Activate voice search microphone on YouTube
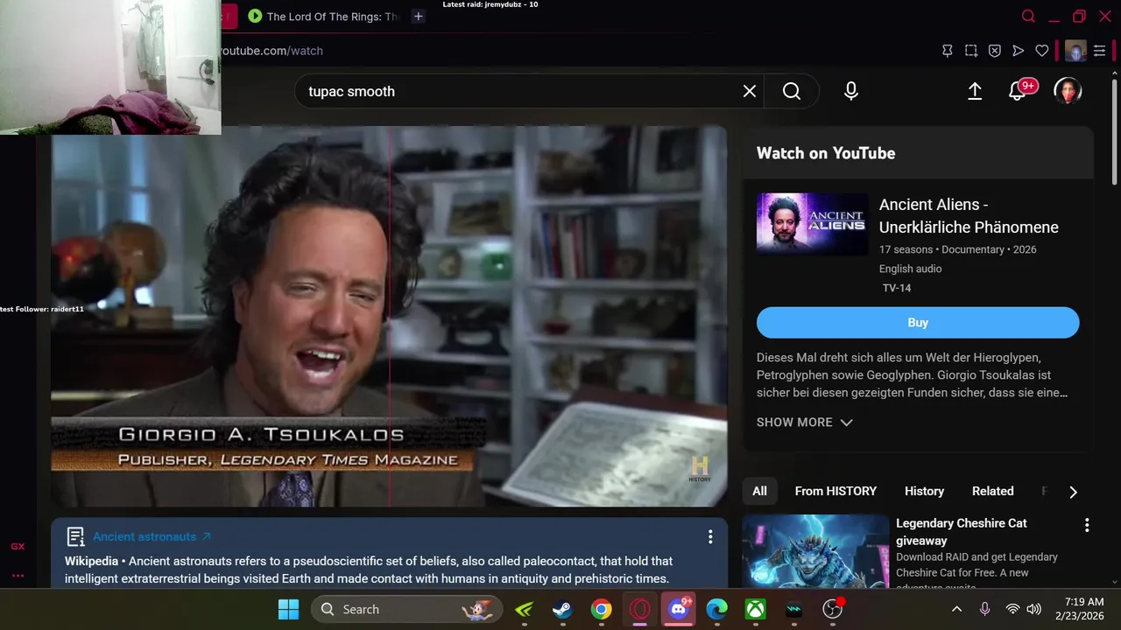 tap(851, 91)
